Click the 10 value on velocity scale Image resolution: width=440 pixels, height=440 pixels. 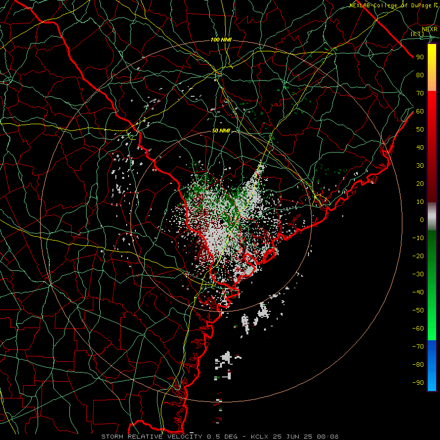(420, 202)
